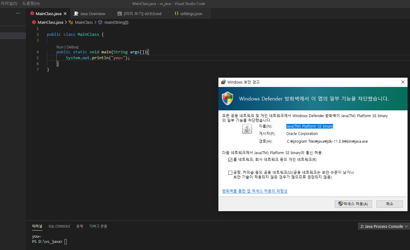Screen dimensions: 410x250
Task: Click the markdown preview icon on v0.9.0.md tab
Action: tap(119, 14)
